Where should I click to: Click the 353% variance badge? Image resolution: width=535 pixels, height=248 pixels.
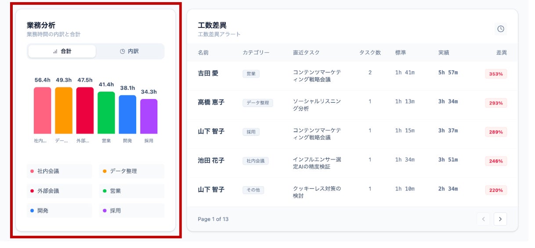496,74
